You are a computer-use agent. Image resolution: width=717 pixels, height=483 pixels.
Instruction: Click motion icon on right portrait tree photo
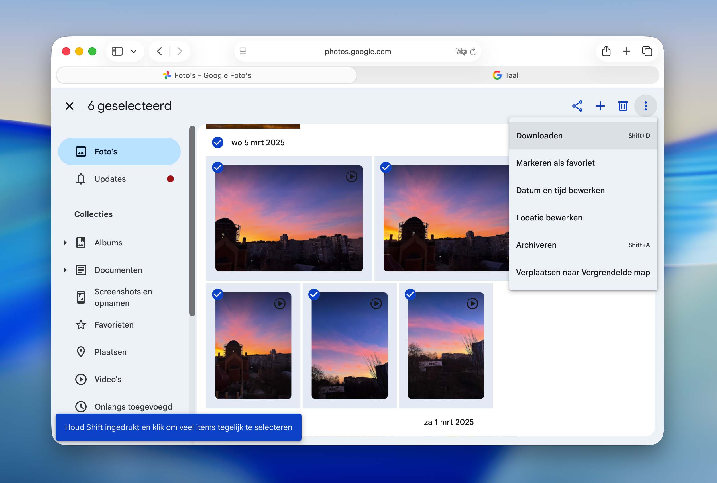pyautogui.click(x=472, y=304)
